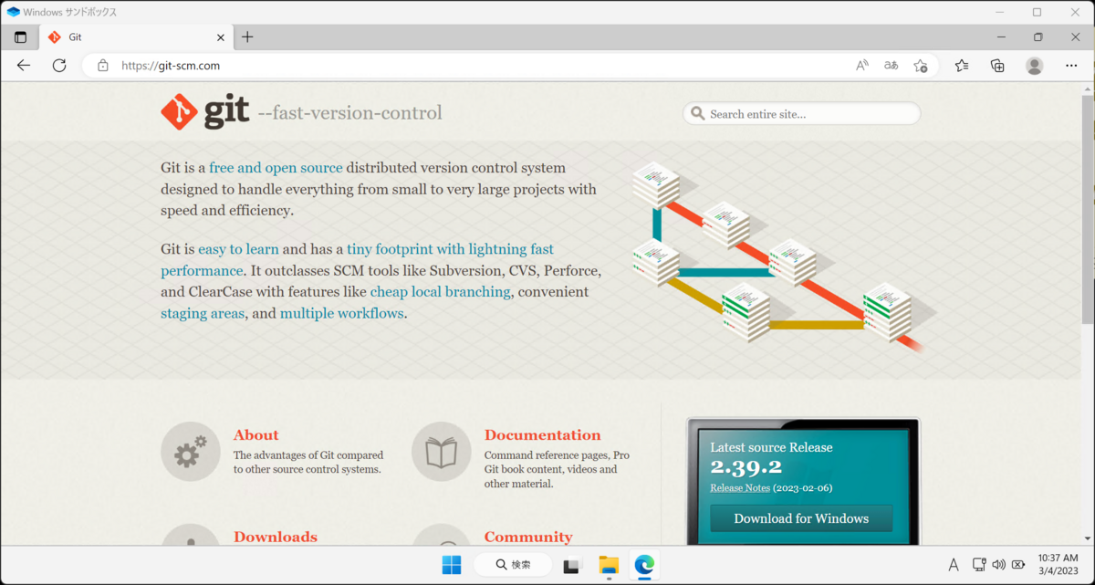
Task: Refresh the git-scm.com page
Action: pyautogui.click(x=59, y=66)
